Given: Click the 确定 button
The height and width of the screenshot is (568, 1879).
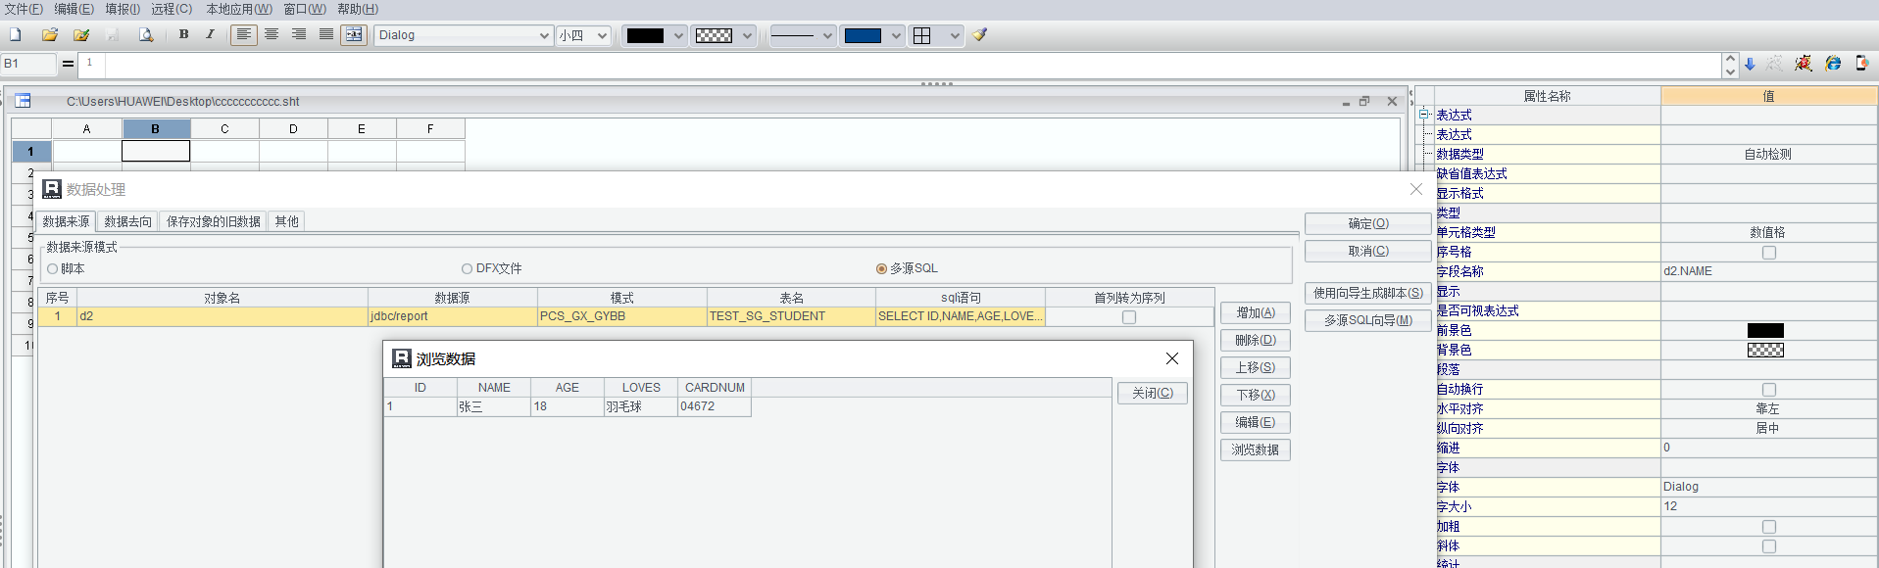Looking at the screenshot, I should (x=1367, y=224).
